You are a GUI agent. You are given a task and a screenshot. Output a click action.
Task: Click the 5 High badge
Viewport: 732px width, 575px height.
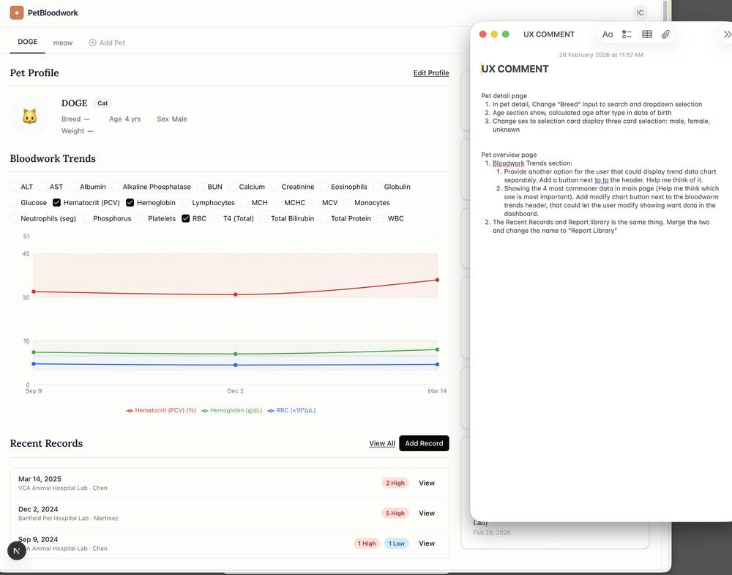pyautogui.click(x=395, y=513)
